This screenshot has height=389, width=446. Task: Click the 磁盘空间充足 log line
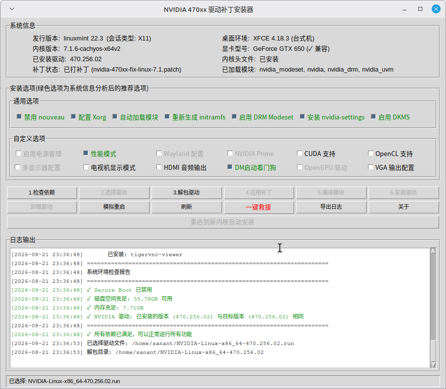(x=129, y=299)
